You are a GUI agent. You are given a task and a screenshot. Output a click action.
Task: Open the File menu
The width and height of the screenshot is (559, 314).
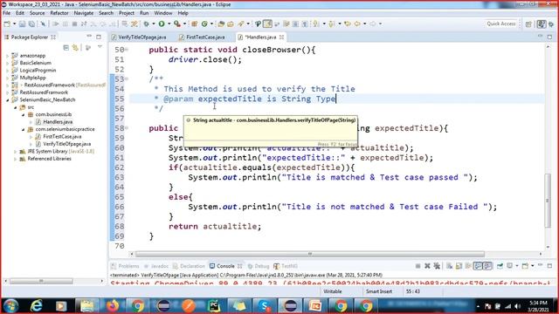pyautogui.click(x=6, y=13)
